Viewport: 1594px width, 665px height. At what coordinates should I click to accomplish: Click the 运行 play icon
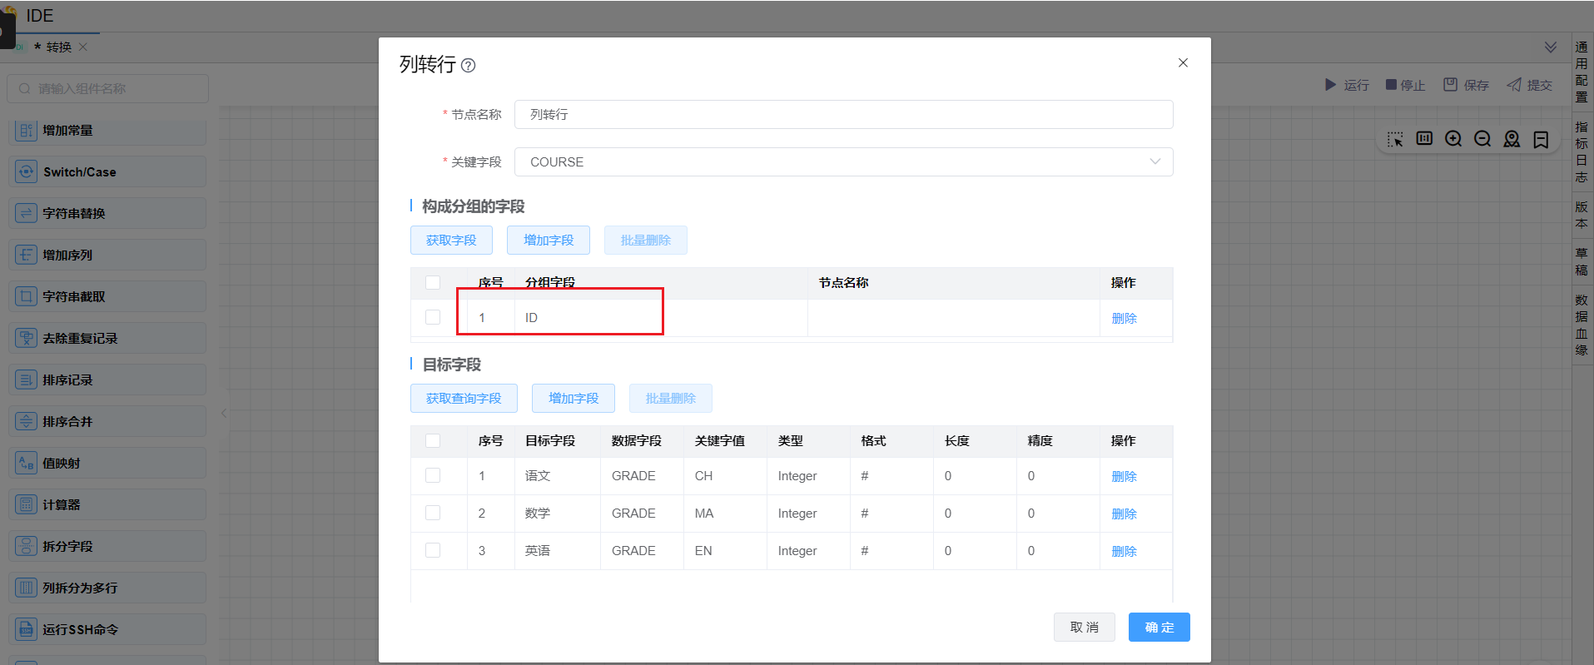coord(1330,85)
